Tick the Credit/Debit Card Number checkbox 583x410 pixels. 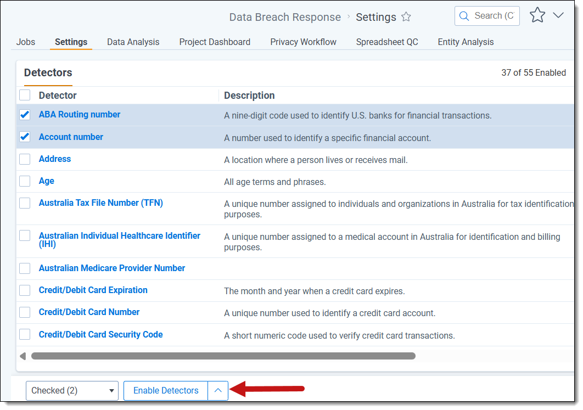pos(25,312)
